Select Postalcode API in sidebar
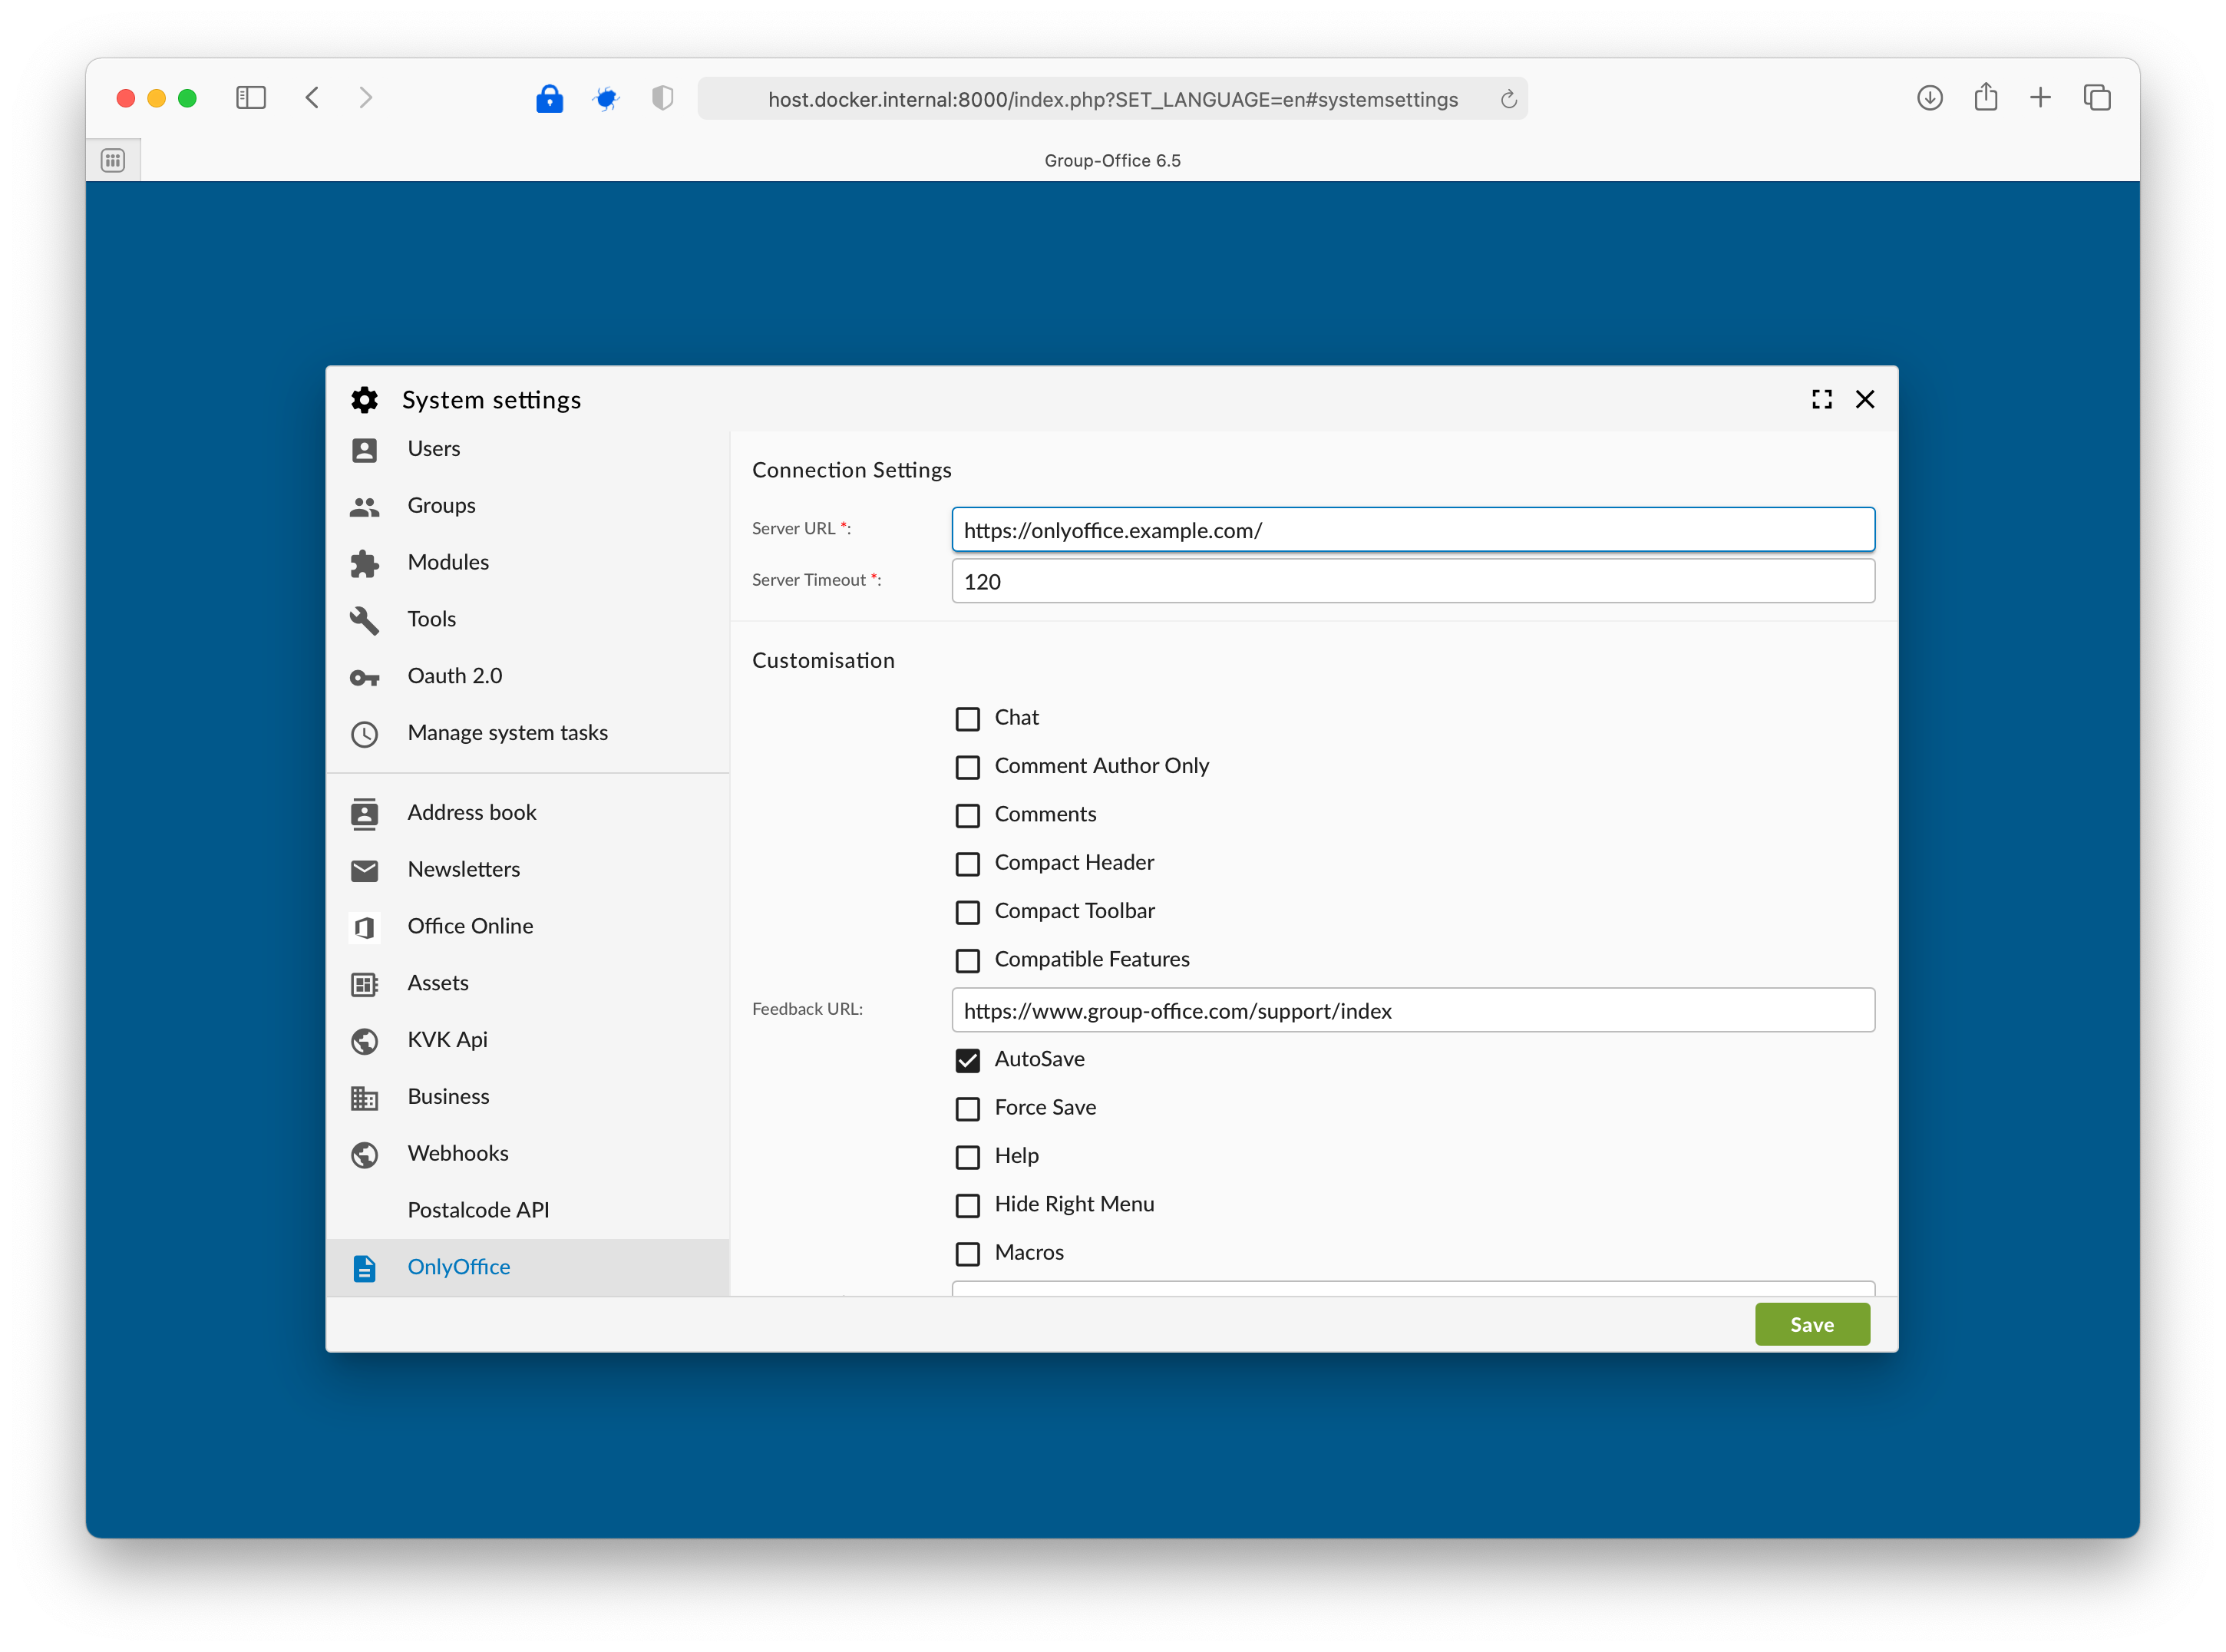The width and height of the screenshot is (2226, 1652). pyautogui.click(x=527, y=1211)
